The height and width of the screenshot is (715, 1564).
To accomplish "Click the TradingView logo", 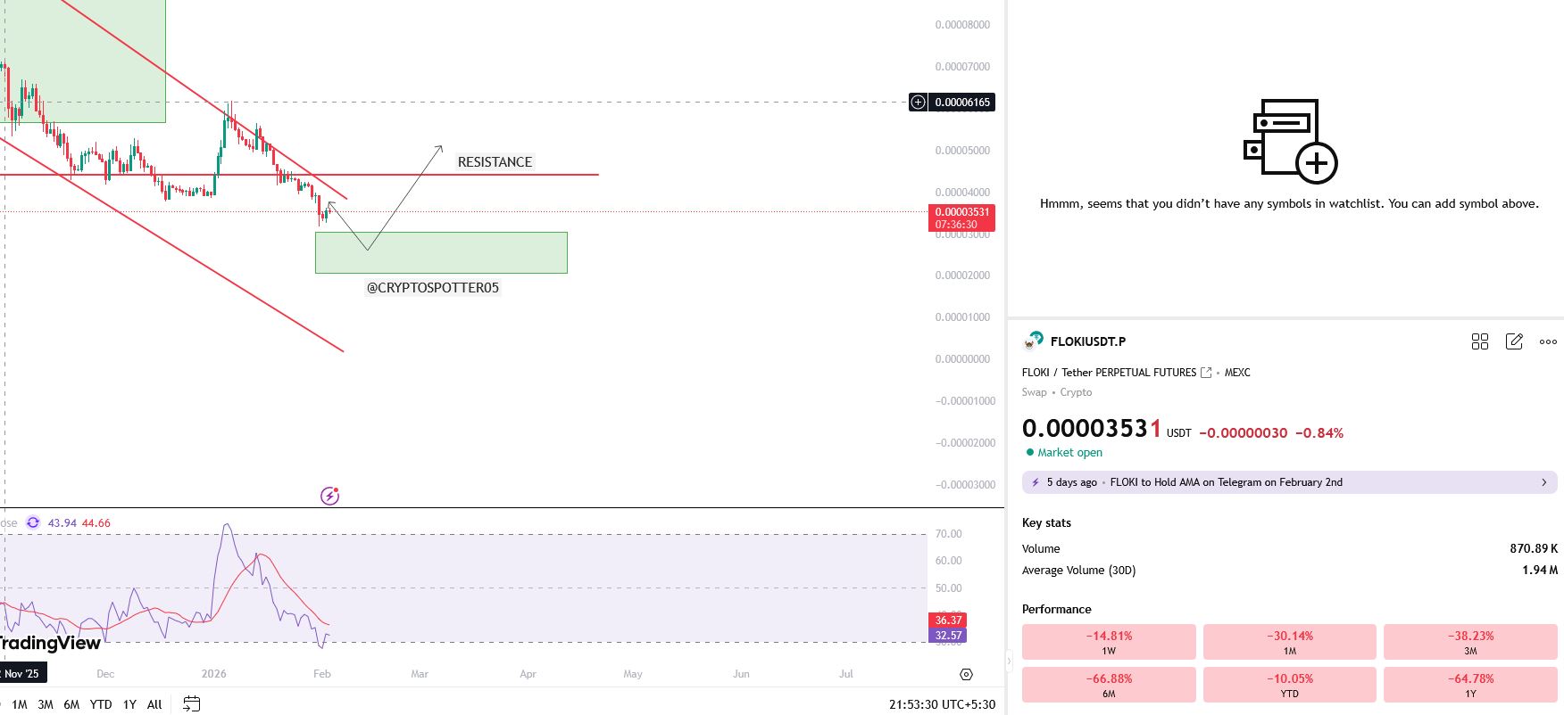I will click(50, 643).
